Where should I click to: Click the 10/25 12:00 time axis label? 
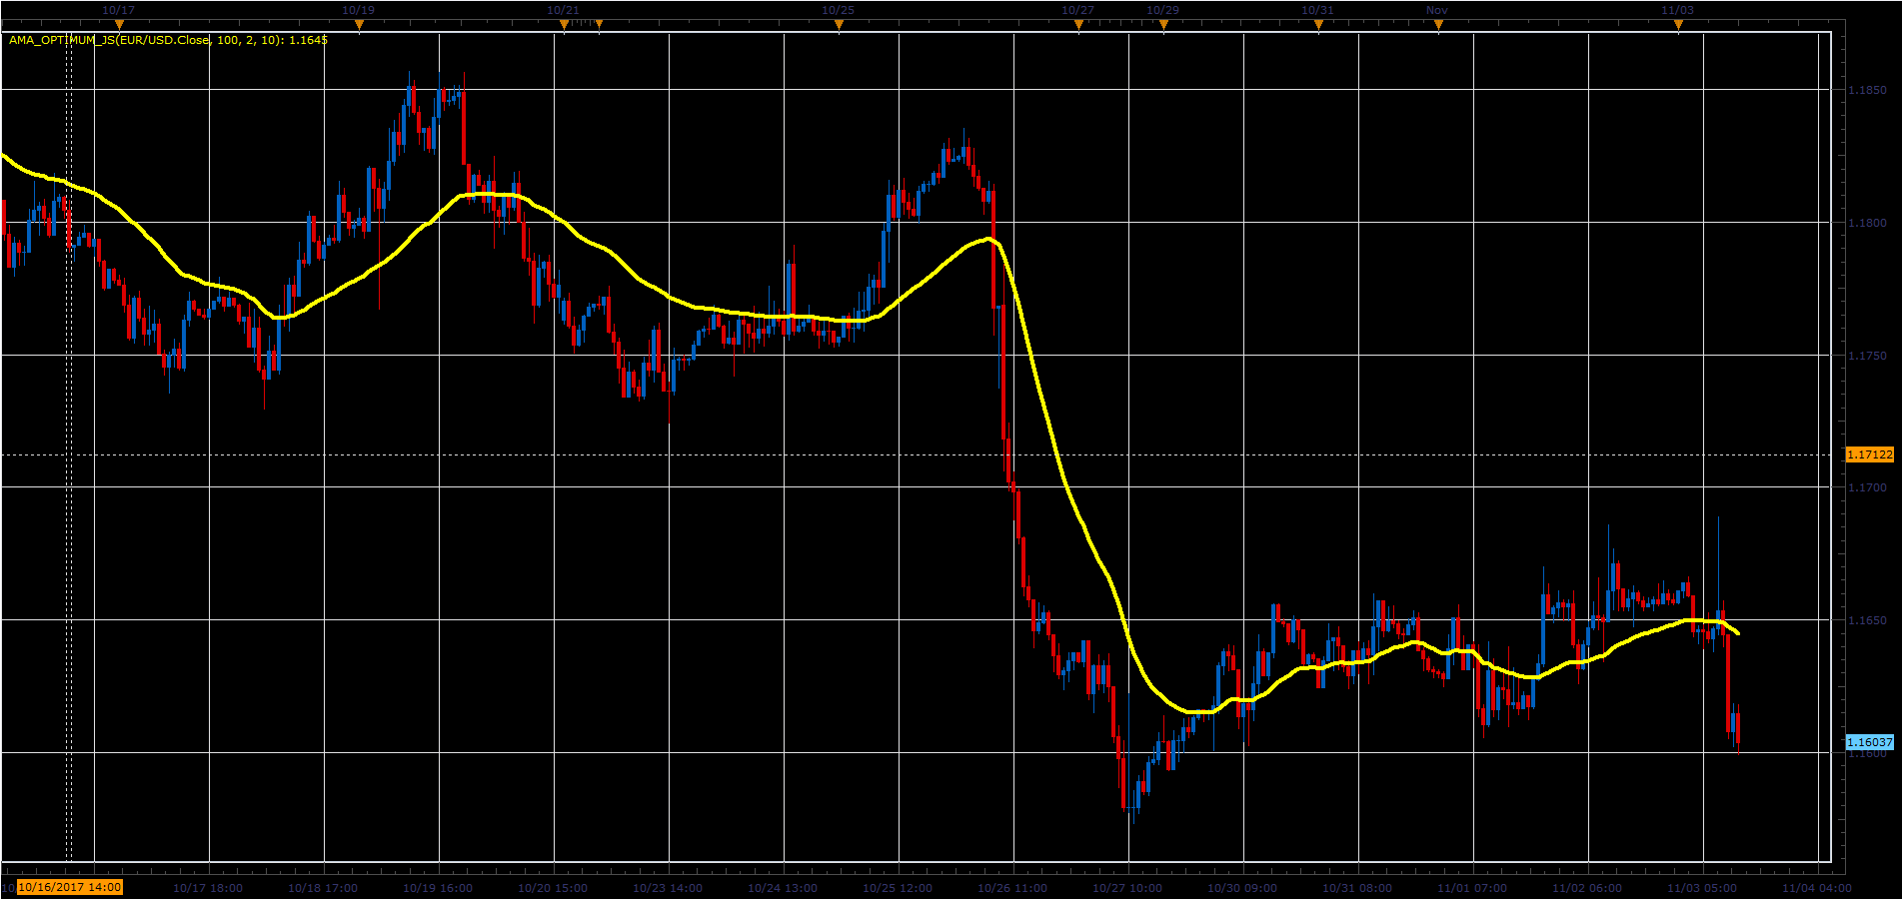click(898, 888)
